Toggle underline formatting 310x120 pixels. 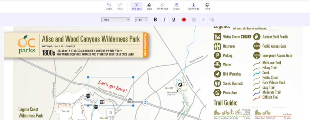coord(173,20)
